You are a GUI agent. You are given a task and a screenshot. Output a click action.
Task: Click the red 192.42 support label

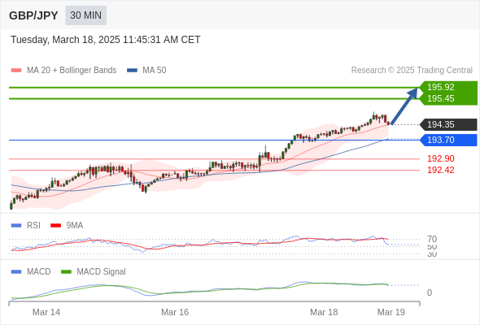pyautogui.click(x=441, y=170)
